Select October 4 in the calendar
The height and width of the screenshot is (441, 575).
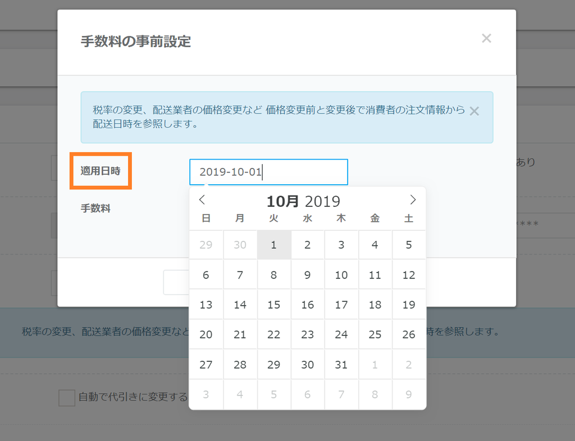(375, 245)
